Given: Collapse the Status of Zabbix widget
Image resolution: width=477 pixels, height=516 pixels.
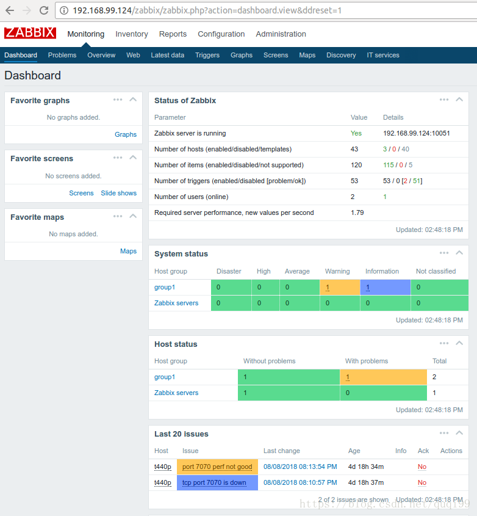Looking at the screenshot, I should 459,100.
